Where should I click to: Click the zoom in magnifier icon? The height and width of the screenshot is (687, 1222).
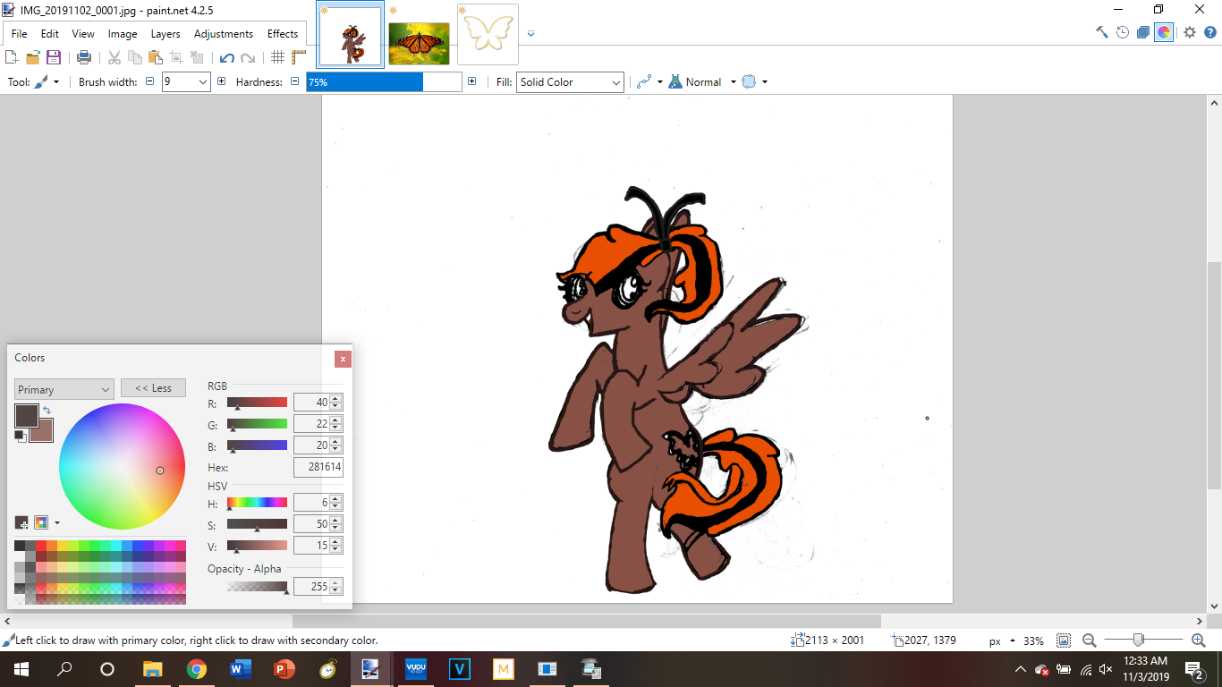(x=1198, y=640)
